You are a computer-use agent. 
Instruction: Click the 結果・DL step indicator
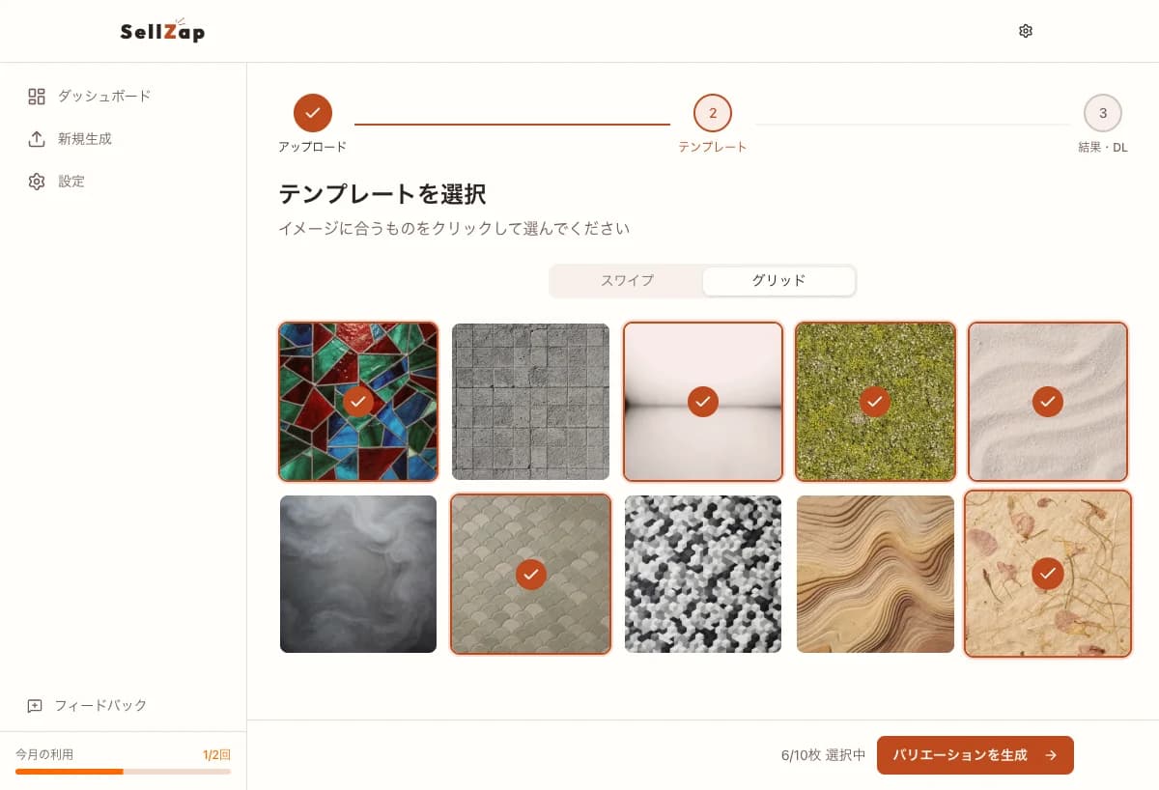(1103, 112)
